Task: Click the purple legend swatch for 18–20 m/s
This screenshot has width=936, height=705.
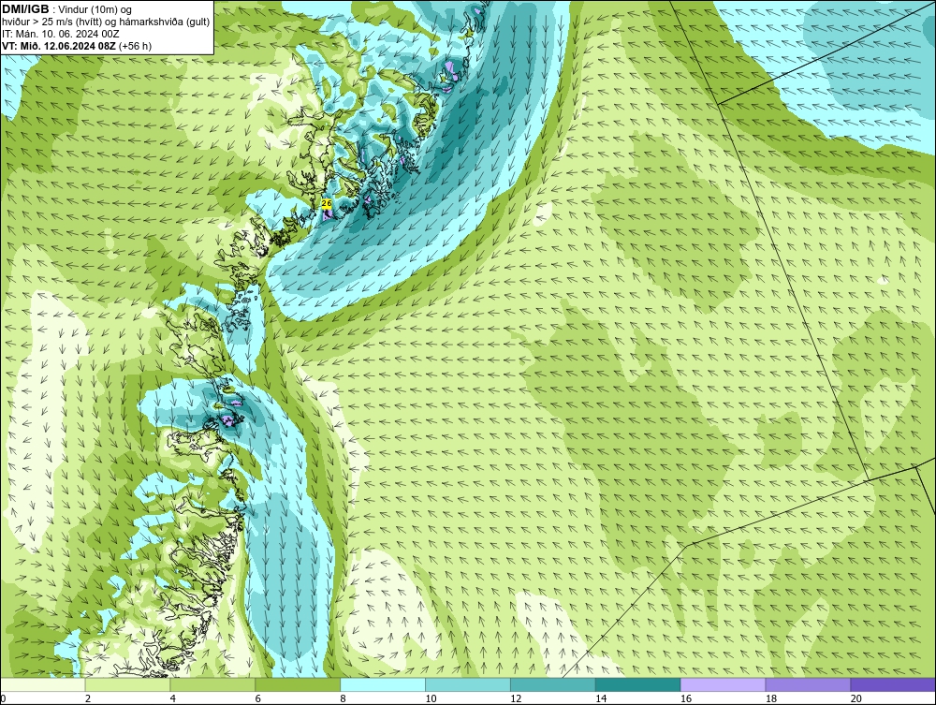Action: (809, 684)
